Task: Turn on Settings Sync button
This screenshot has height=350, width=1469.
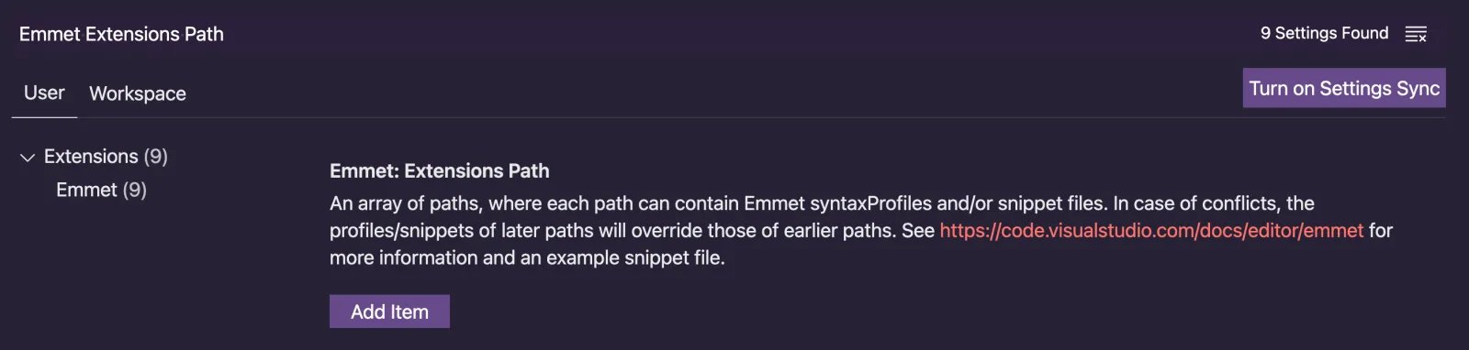Action: [1344, 88]
